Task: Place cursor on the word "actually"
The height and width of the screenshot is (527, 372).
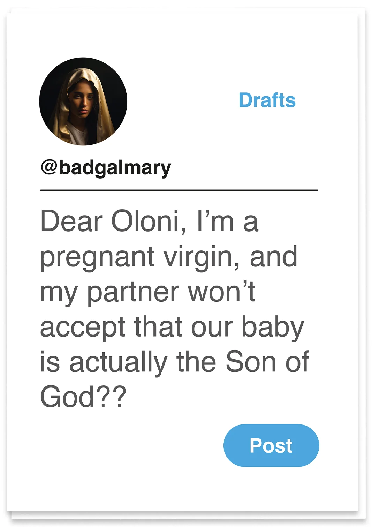Action: (118, 363)
